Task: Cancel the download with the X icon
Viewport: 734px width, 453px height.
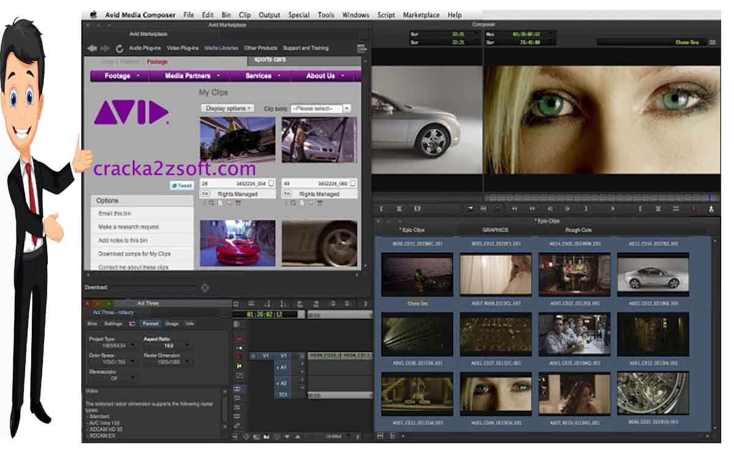Action: tap(205, 288)
